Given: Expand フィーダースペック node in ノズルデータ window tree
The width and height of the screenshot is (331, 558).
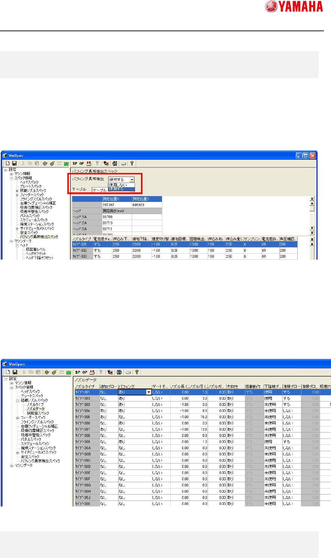Looking at the screenshot, I should coord(18,418).
